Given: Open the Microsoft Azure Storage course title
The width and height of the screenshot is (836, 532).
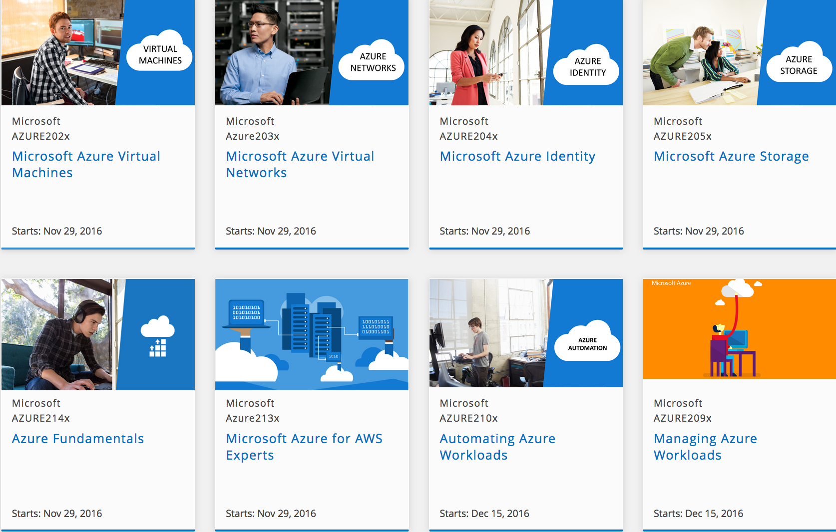Looking at the screenshot, I should (731, 156).
